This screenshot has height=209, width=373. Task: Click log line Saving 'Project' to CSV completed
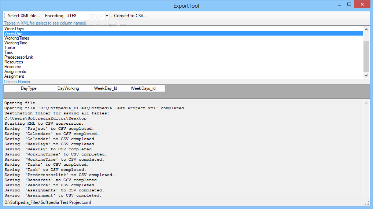[49, 129]
